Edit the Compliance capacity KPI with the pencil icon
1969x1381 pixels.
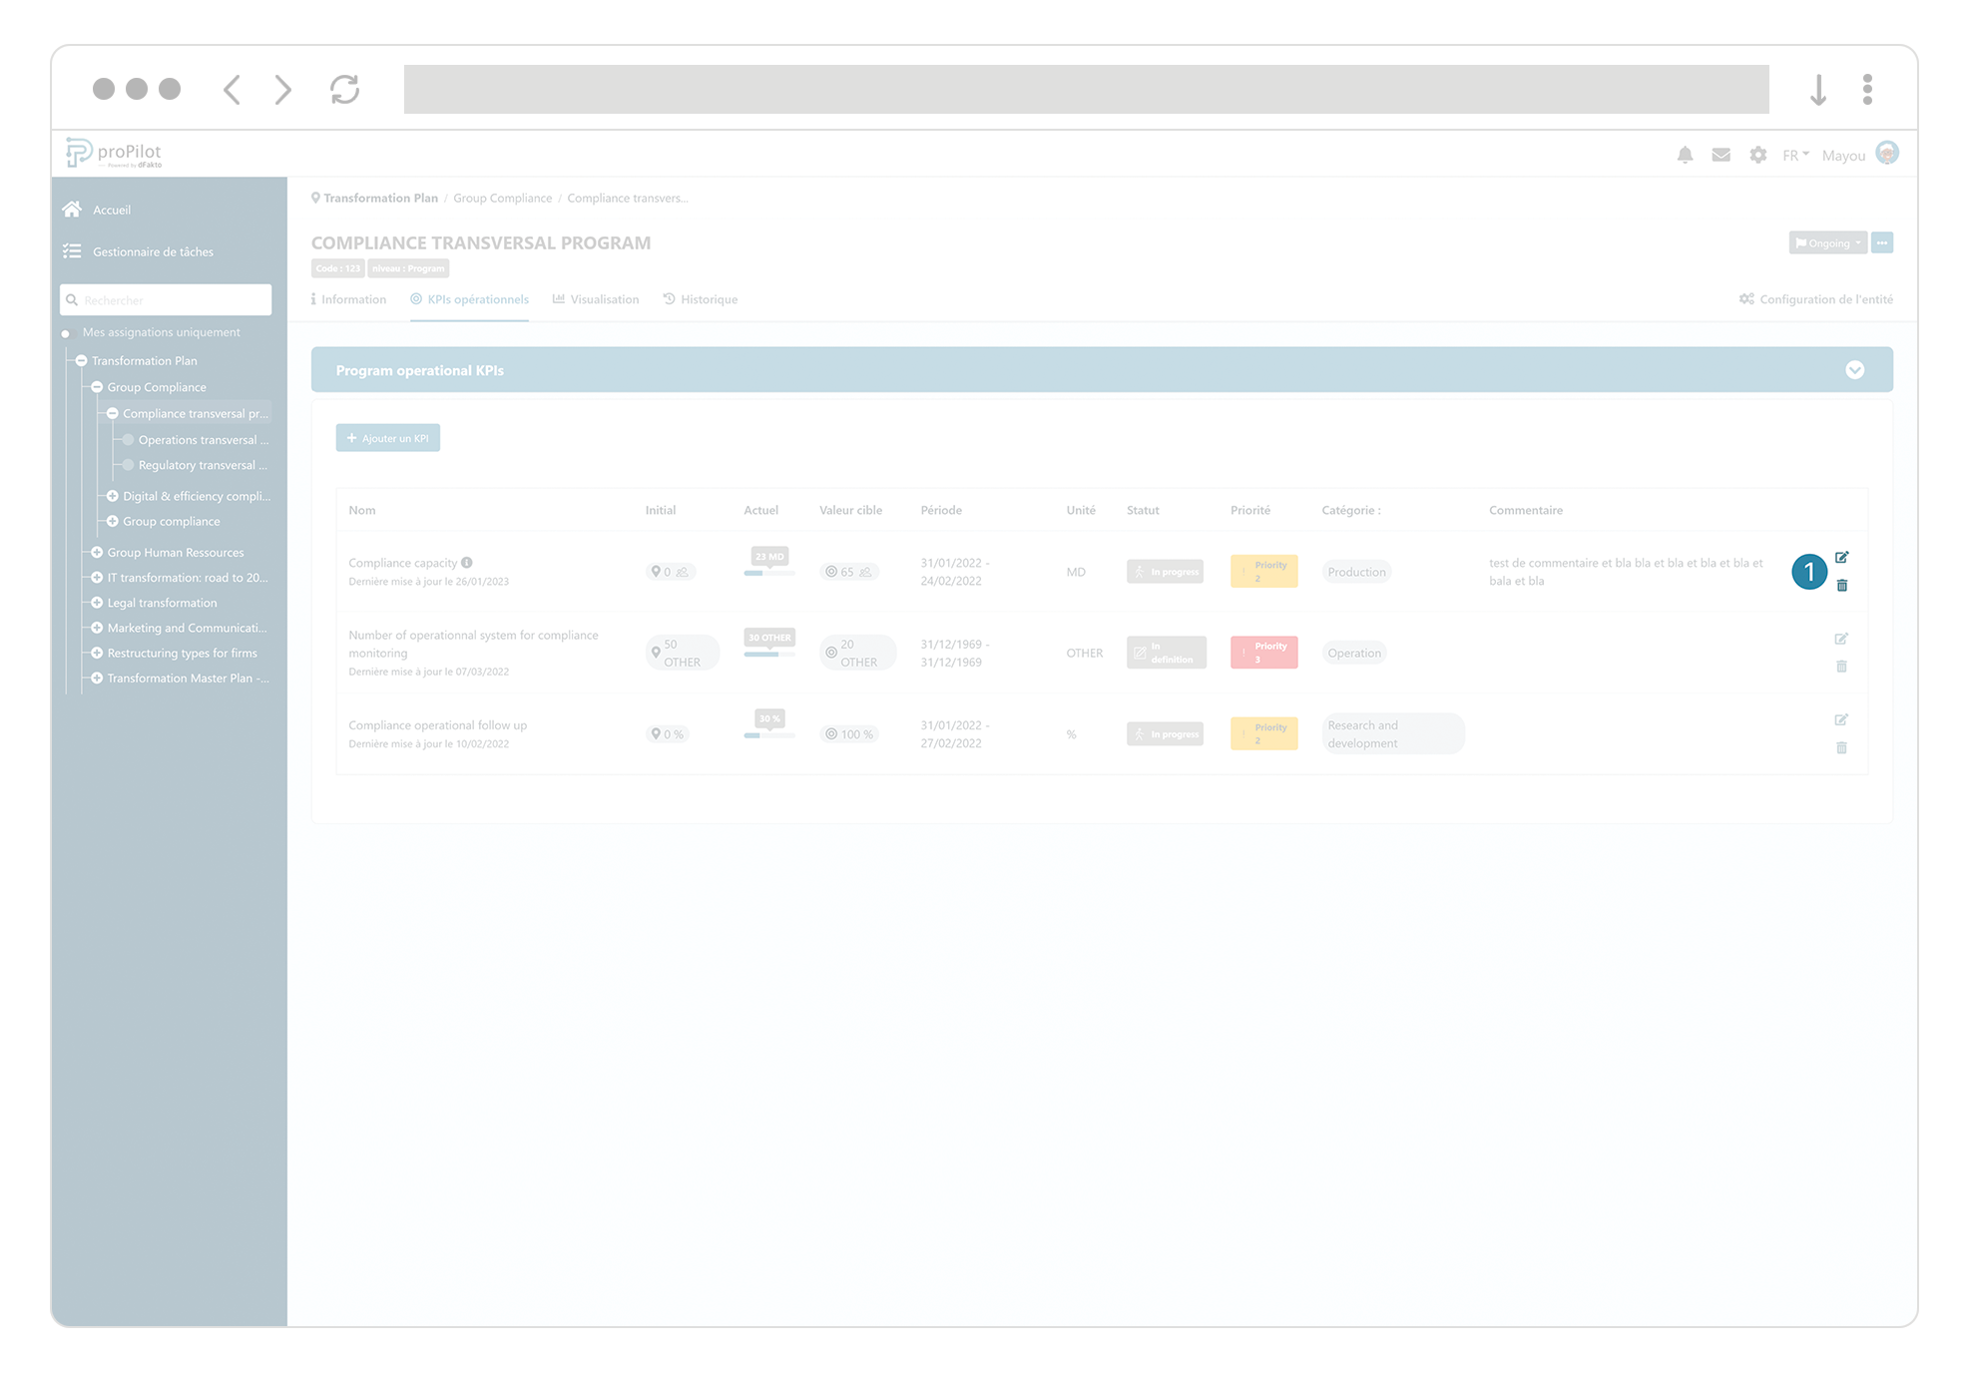click(1842, 557)
